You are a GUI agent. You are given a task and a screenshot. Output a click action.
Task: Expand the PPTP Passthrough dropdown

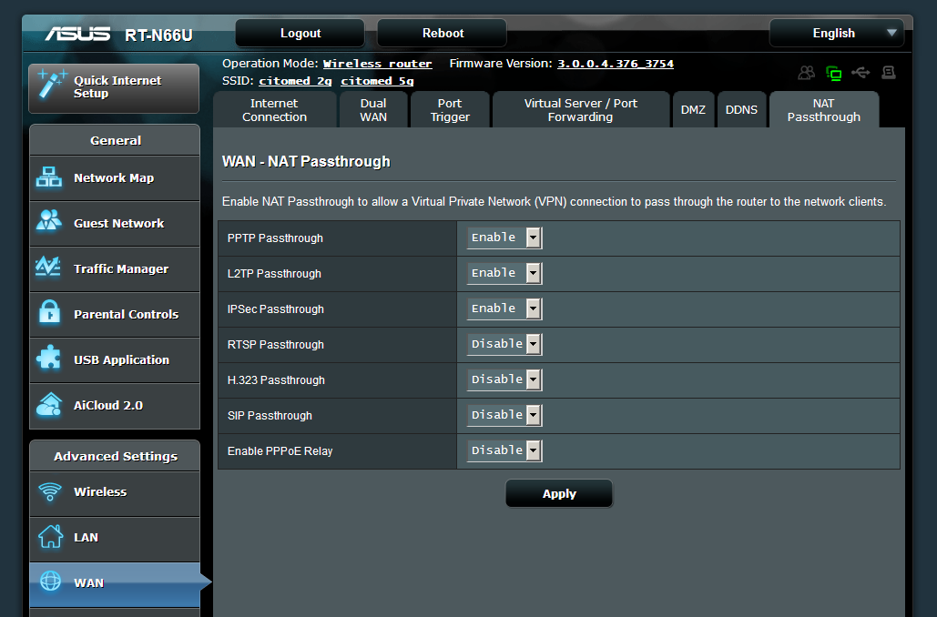click(504, 238)
